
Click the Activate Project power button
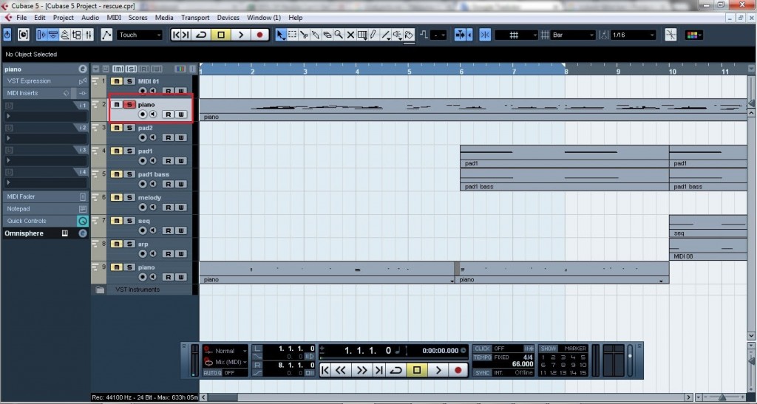[x=7, y=35]
